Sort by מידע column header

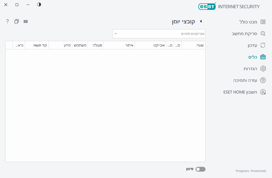(60, 45)
